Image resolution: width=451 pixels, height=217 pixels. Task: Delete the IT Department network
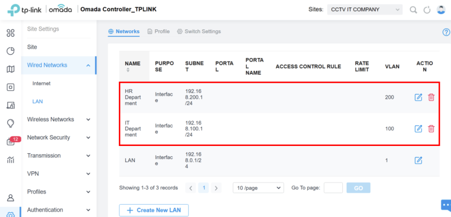(x=431, y=129)
